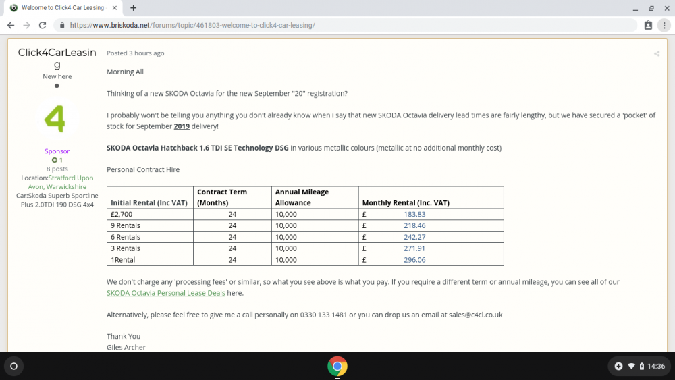The image size is (675, 380).
Task: Open the SKODA Octavia Personal Lease Deals link
Action: coord(166,293)
